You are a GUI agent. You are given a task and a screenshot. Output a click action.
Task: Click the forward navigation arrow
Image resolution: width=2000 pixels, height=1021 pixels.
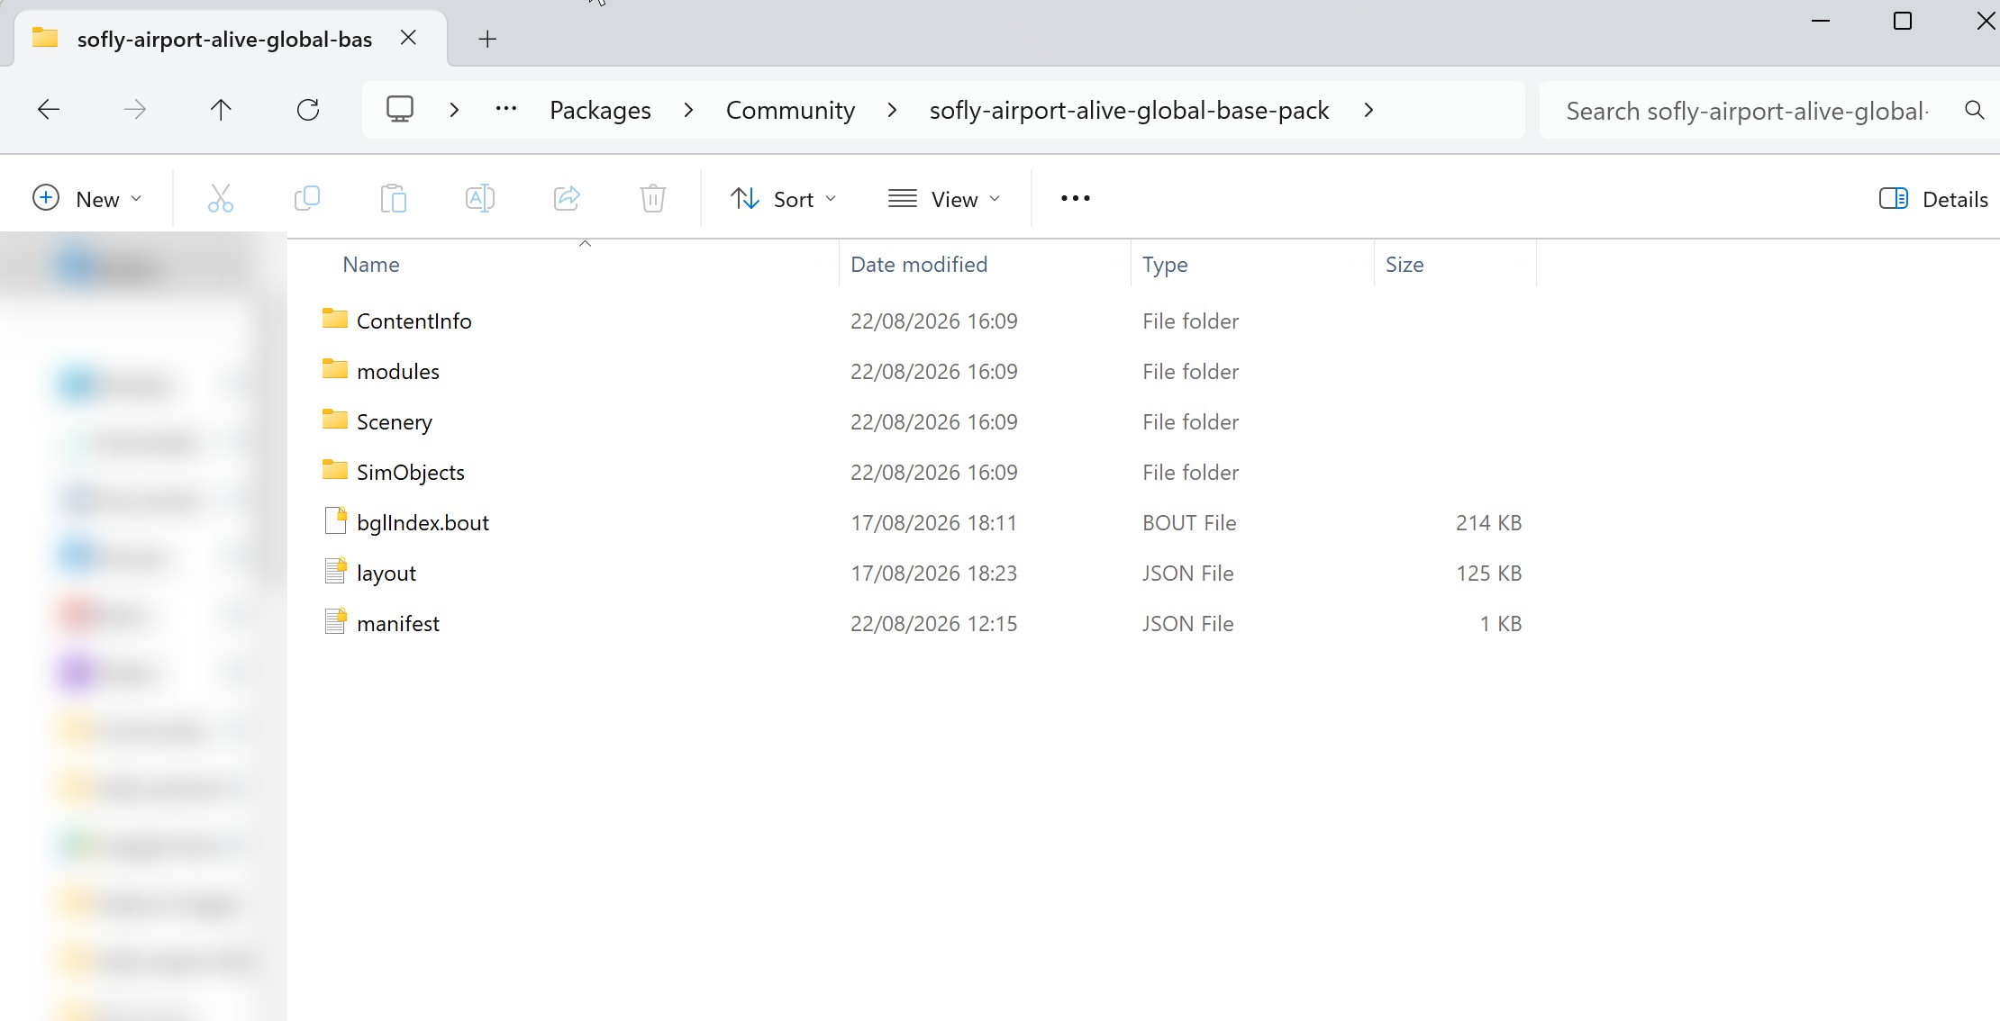(x=135, y=110)
